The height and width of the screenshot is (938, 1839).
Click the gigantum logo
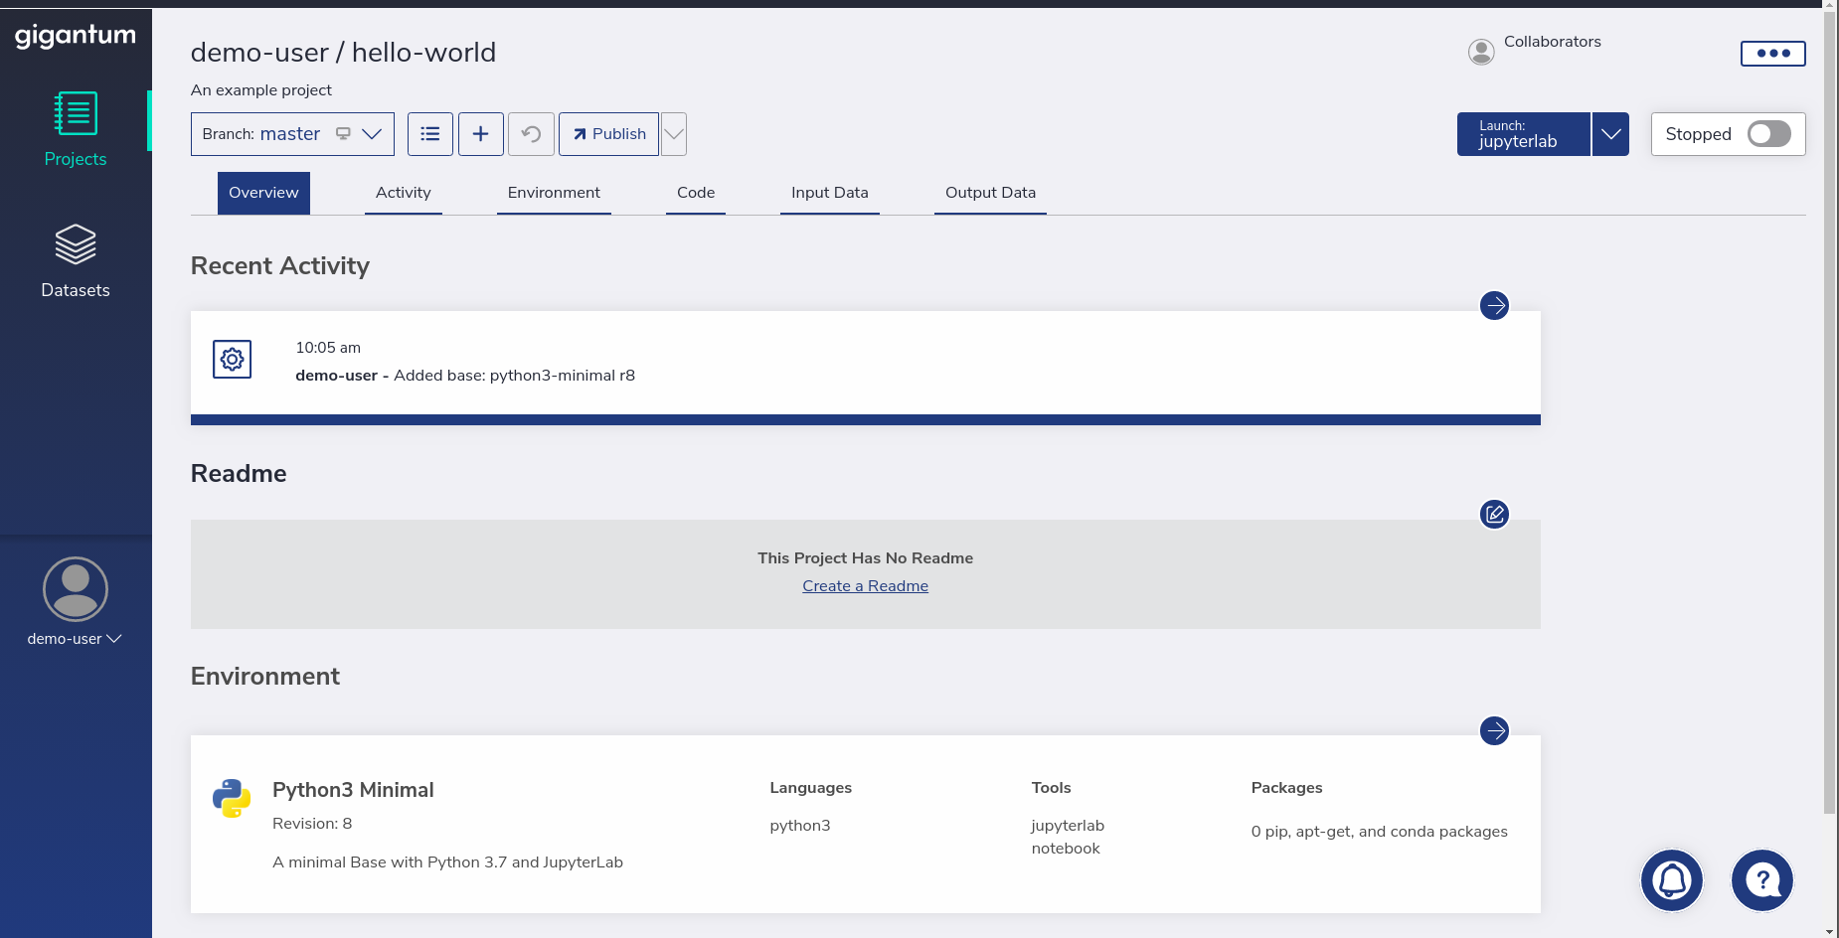[76, 36]
